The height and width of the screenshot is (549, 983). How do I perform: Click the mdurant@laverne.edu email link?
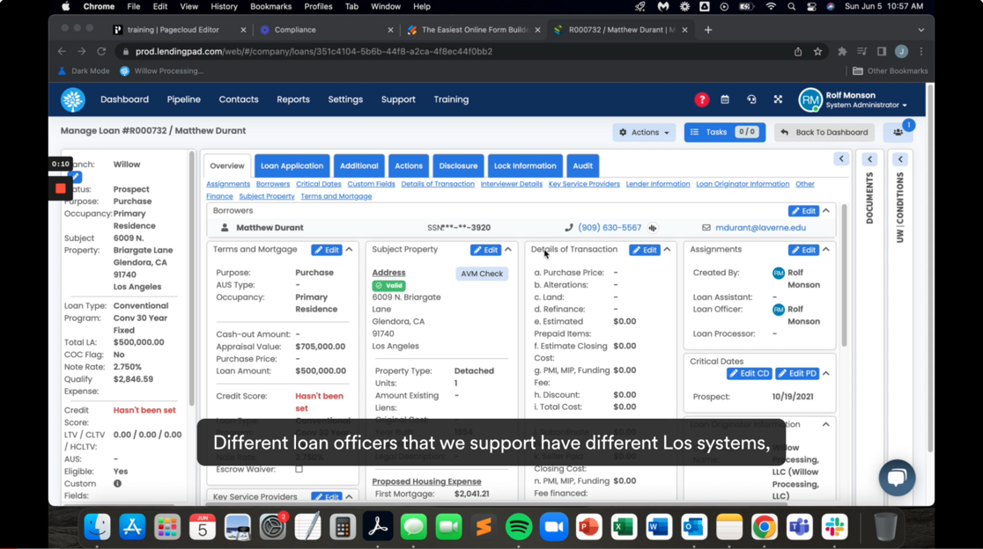coord(760,228)
